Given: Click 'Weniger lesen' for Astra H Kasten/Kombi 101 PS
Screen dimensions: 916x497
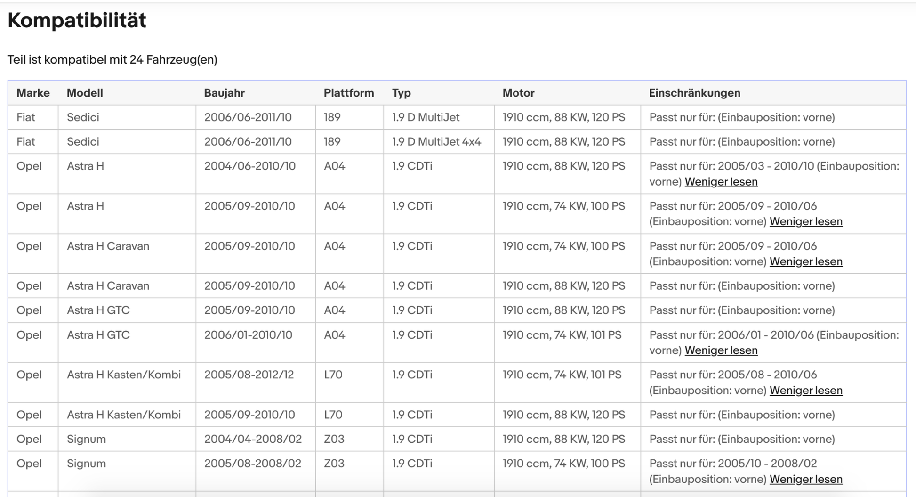Looking at the screenshot, I should click(x=805, y=391).
